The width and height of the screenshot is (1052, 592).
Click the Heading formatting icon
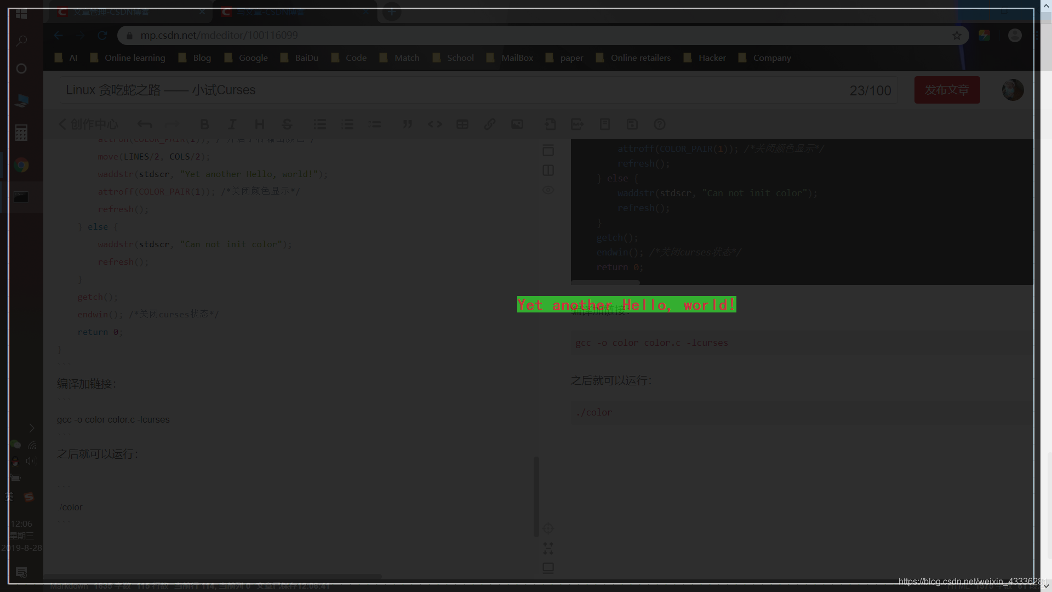click(259, 124)
